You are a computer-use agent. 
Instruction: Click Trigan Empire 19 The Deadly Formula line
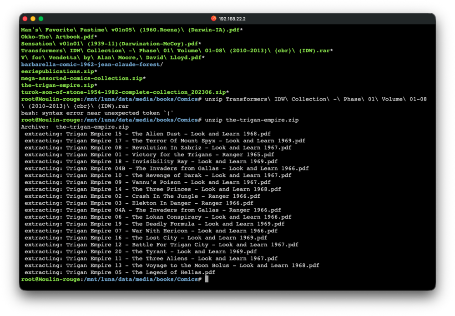[x=154, y=224]
